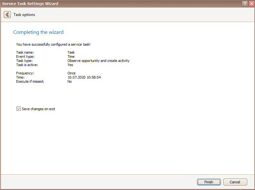Click the Execute if missed value 'No'
Viewport: 255px width, 190px height.
(x=70, y=81)
